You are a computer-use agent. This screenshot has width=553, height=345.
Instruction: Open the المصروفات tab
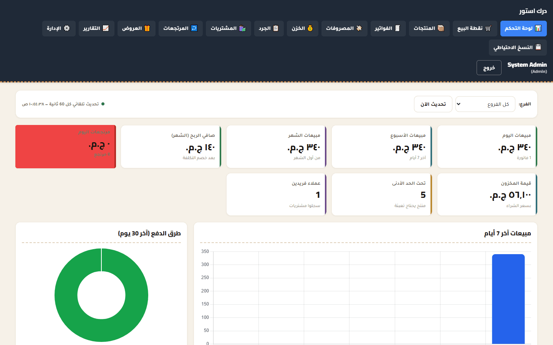coord(344,28)
